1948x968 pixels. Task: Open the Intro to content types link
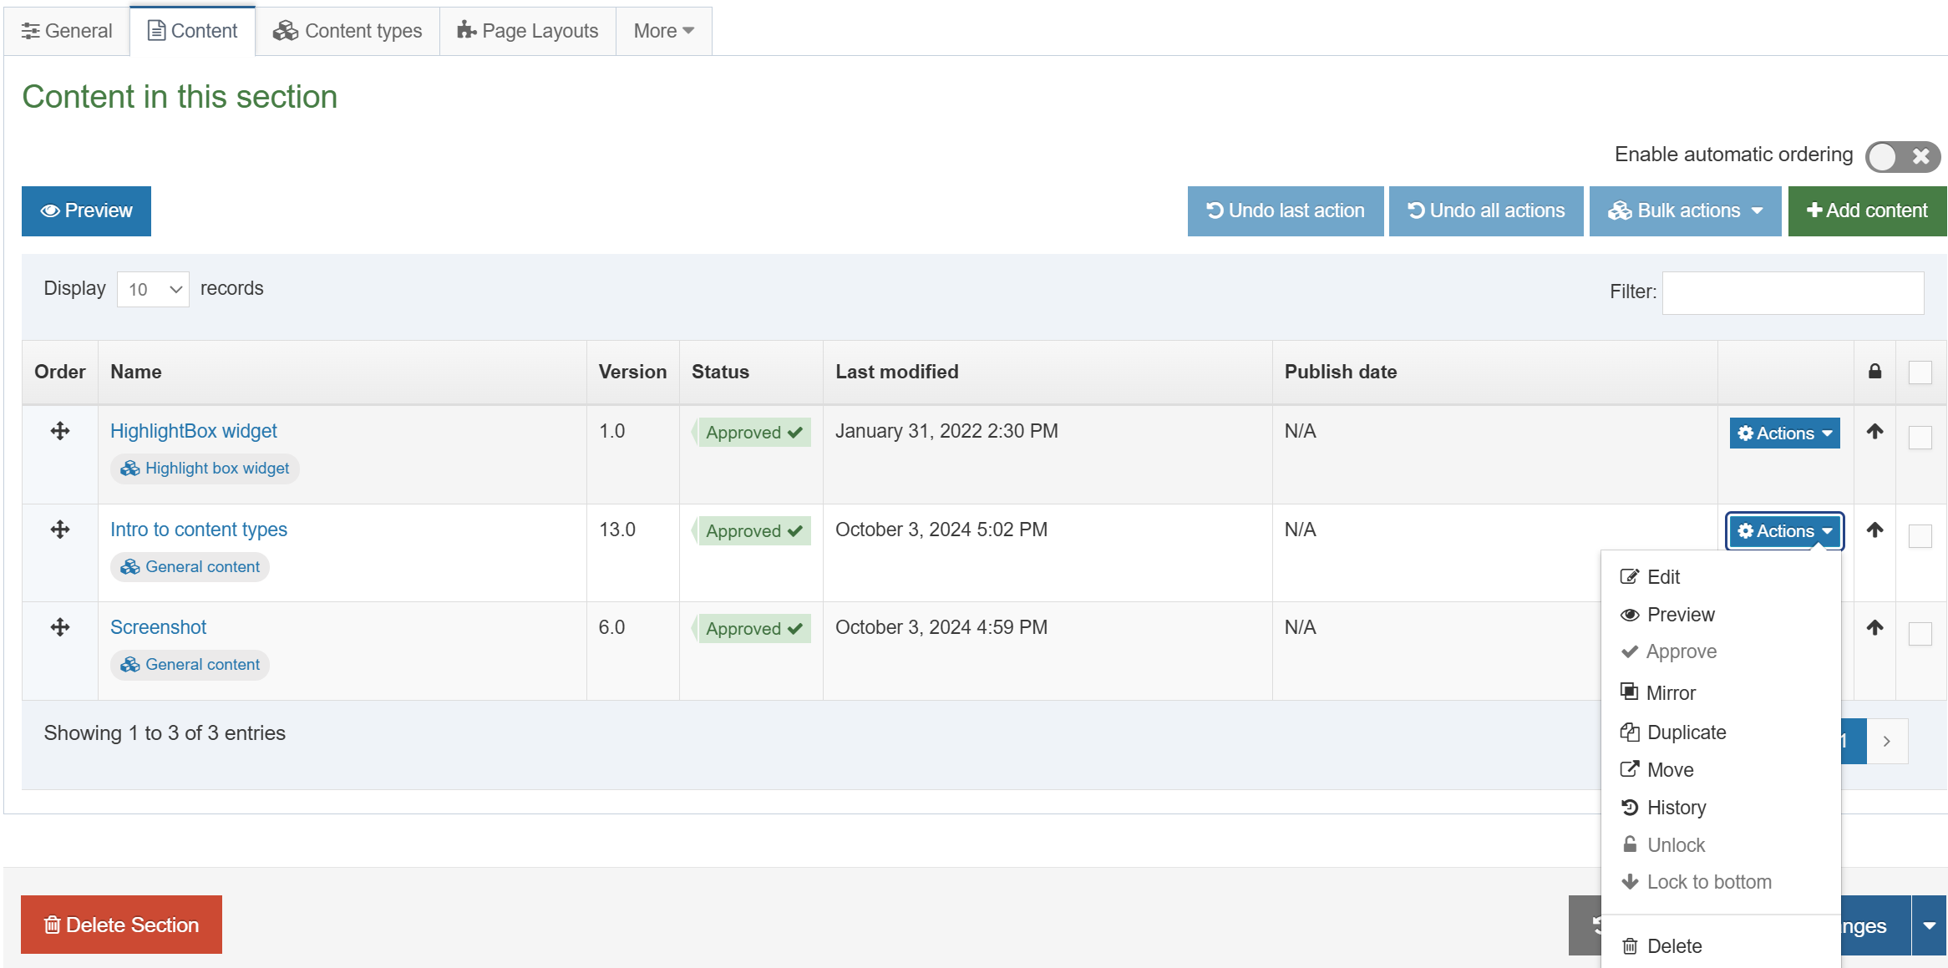tap(199, 530)
